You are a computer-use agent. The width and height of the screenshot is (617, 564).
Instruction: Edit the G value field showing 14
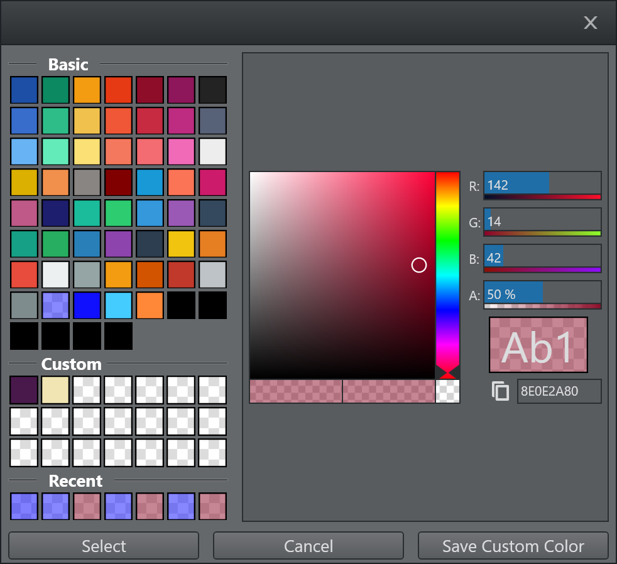tap(542, 221)
